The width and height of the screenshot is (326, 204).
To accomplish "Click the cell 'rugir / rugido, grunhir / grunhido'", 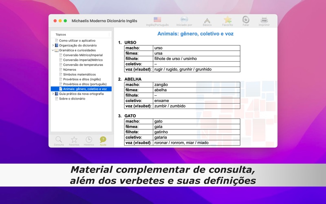I will tap(196, 69).
